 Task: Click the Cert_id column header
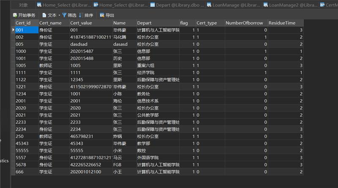[27, 23]
